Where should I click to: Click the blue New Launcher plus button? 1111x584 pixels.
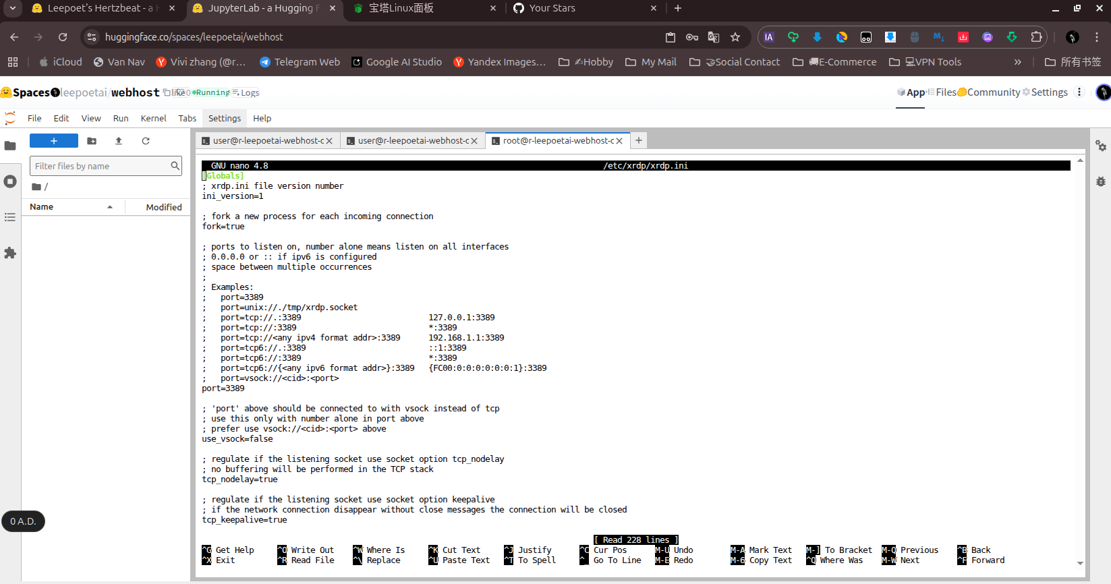coord(54,141)
